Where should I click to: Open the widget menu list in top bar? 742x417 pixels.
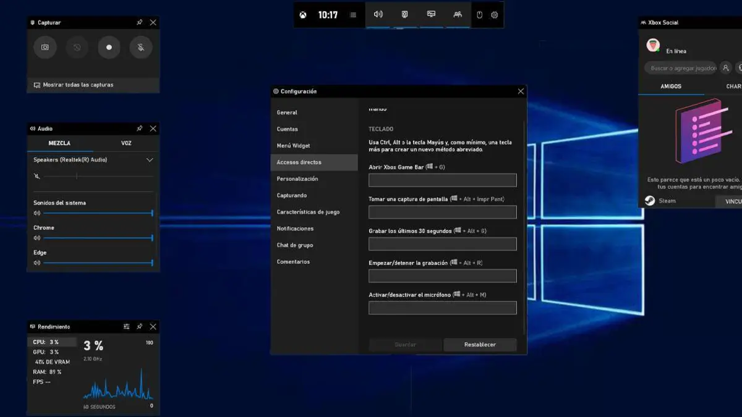click(353, 15)
